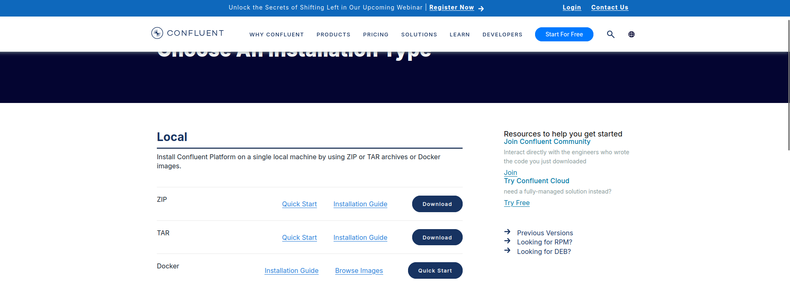This screenshot has width=790, height=299.
Task: Open the Developers menu
Action: pyautogui.click(x=502, y=35)
